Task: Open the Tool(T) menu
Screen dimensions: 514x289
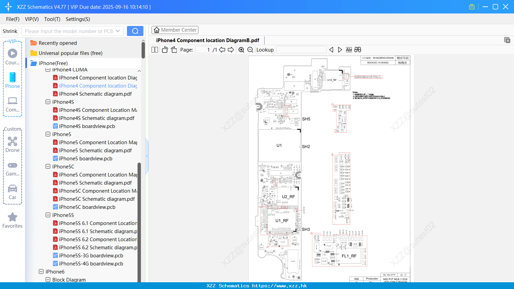Action: 52,19
